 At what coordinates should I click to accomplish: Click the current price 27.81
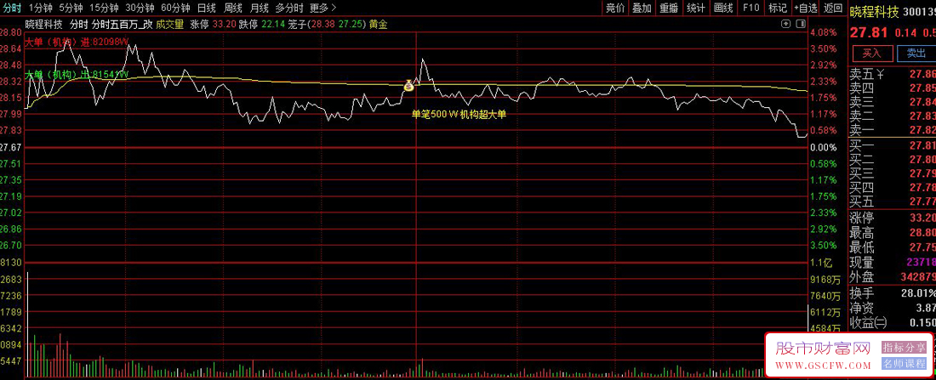tap(867, 33)
